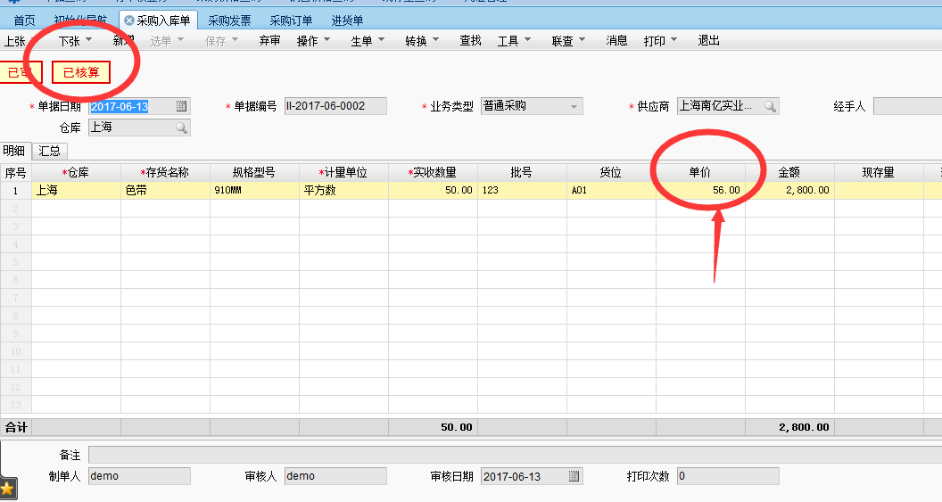Select the 汇总 tab
This screenshot has width=942, height=502.
tap(50, 152)
